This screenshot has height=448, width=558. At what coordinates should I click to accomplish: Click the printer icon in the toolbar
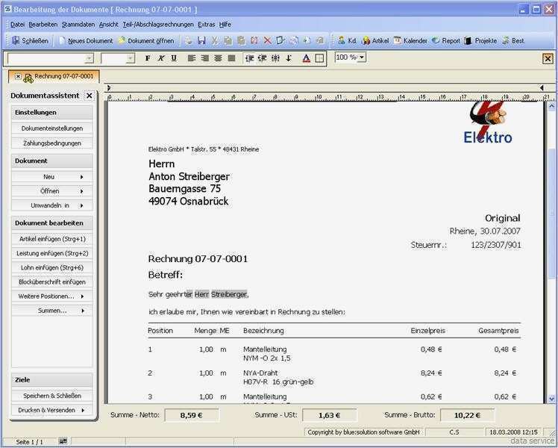pos(189,40)
